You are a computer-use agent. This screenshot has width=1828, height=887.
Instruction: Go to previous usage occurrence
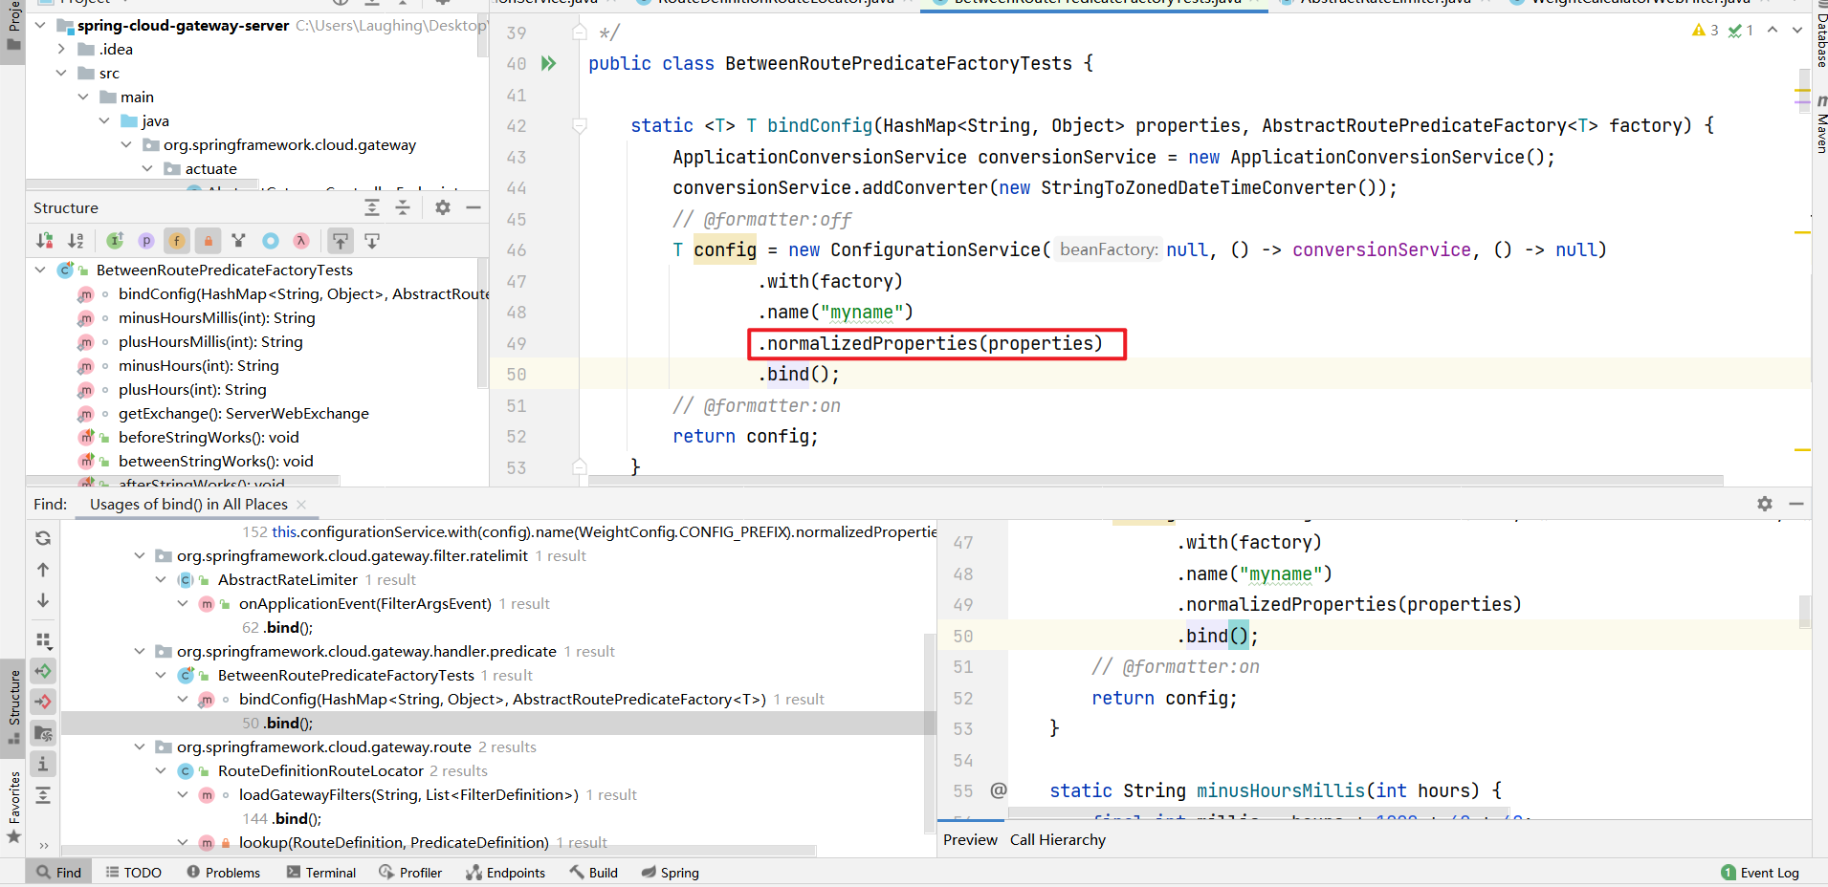(x=43, y=570)
